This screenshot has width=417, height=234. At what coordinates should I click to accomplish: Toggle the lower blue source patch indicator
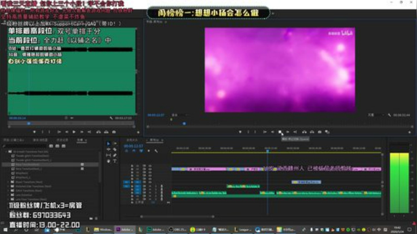click(127, 186)
